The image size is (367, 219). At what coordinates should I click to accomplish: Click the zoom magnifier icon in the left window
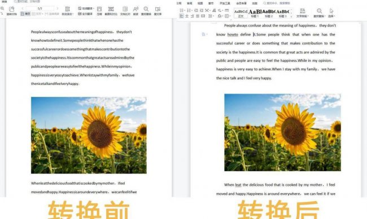(2, 8)
